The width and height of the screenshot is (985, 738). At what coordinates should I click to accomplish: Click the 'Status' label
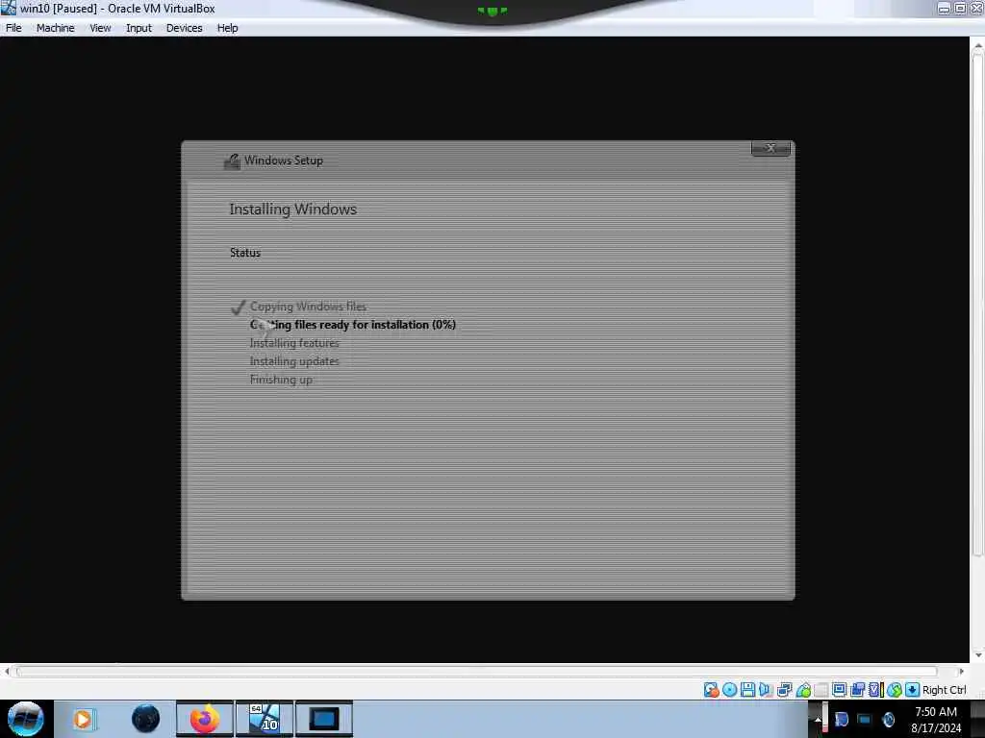click(245, 253)
